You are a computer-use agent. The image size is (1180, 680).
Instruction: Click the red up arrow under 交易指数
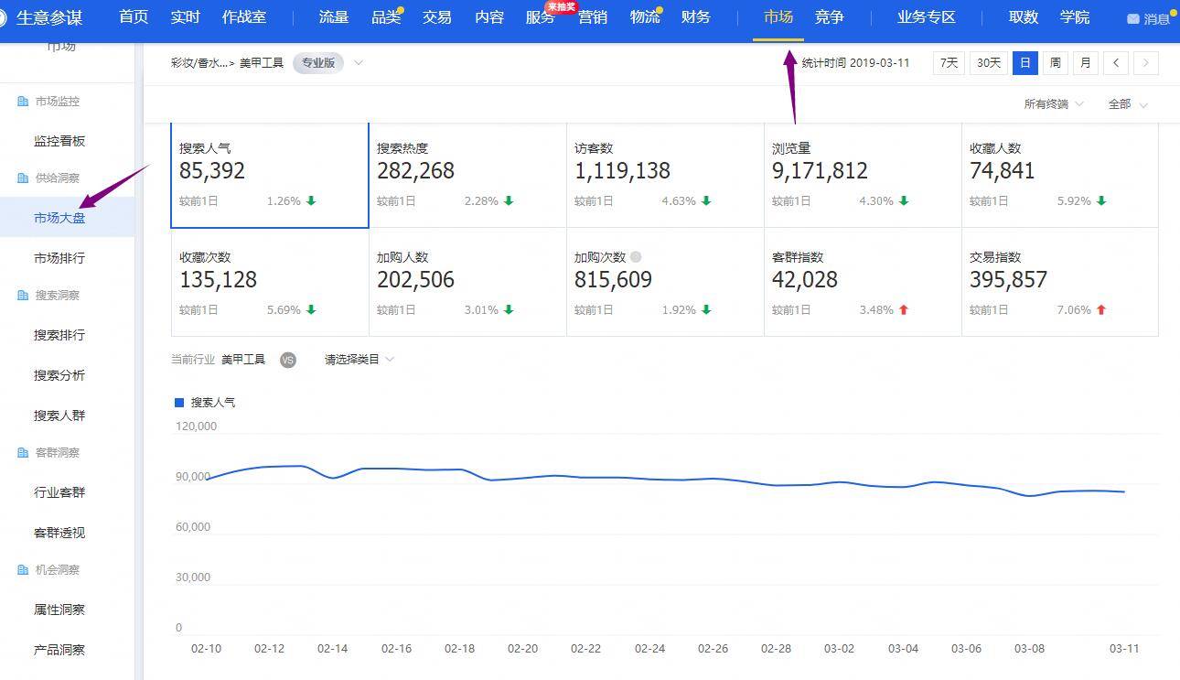[x=1101, y=310]
